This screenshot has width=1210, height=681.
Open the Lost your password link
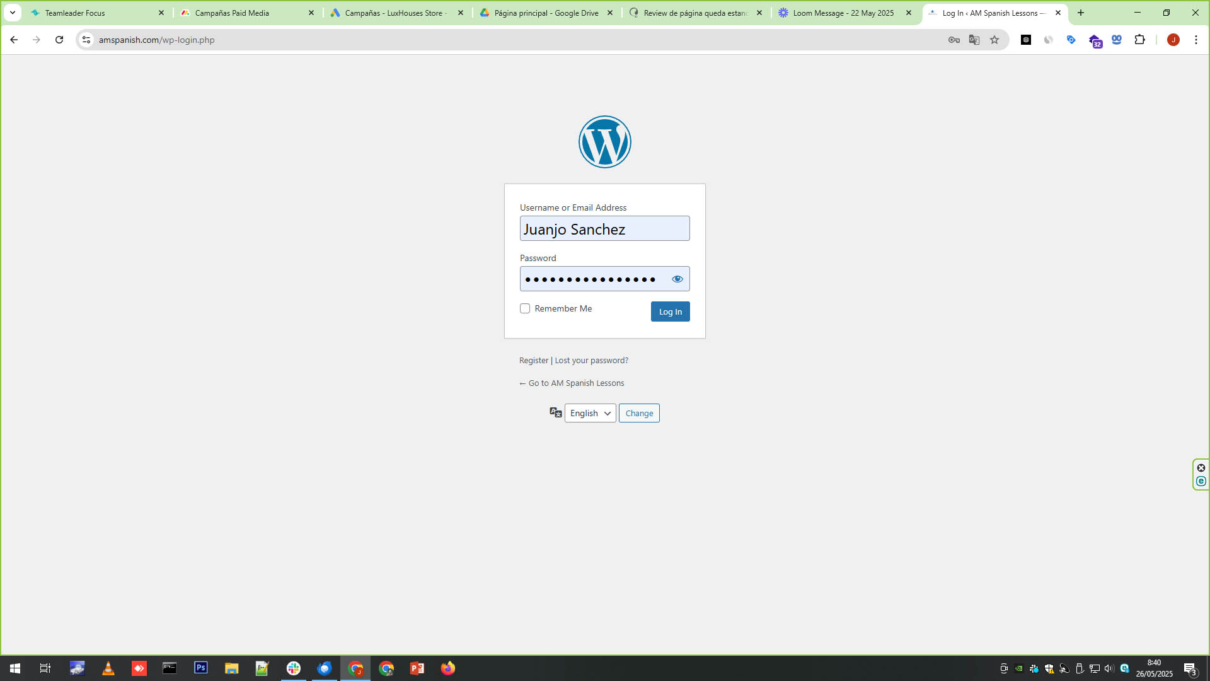point(591,360)
